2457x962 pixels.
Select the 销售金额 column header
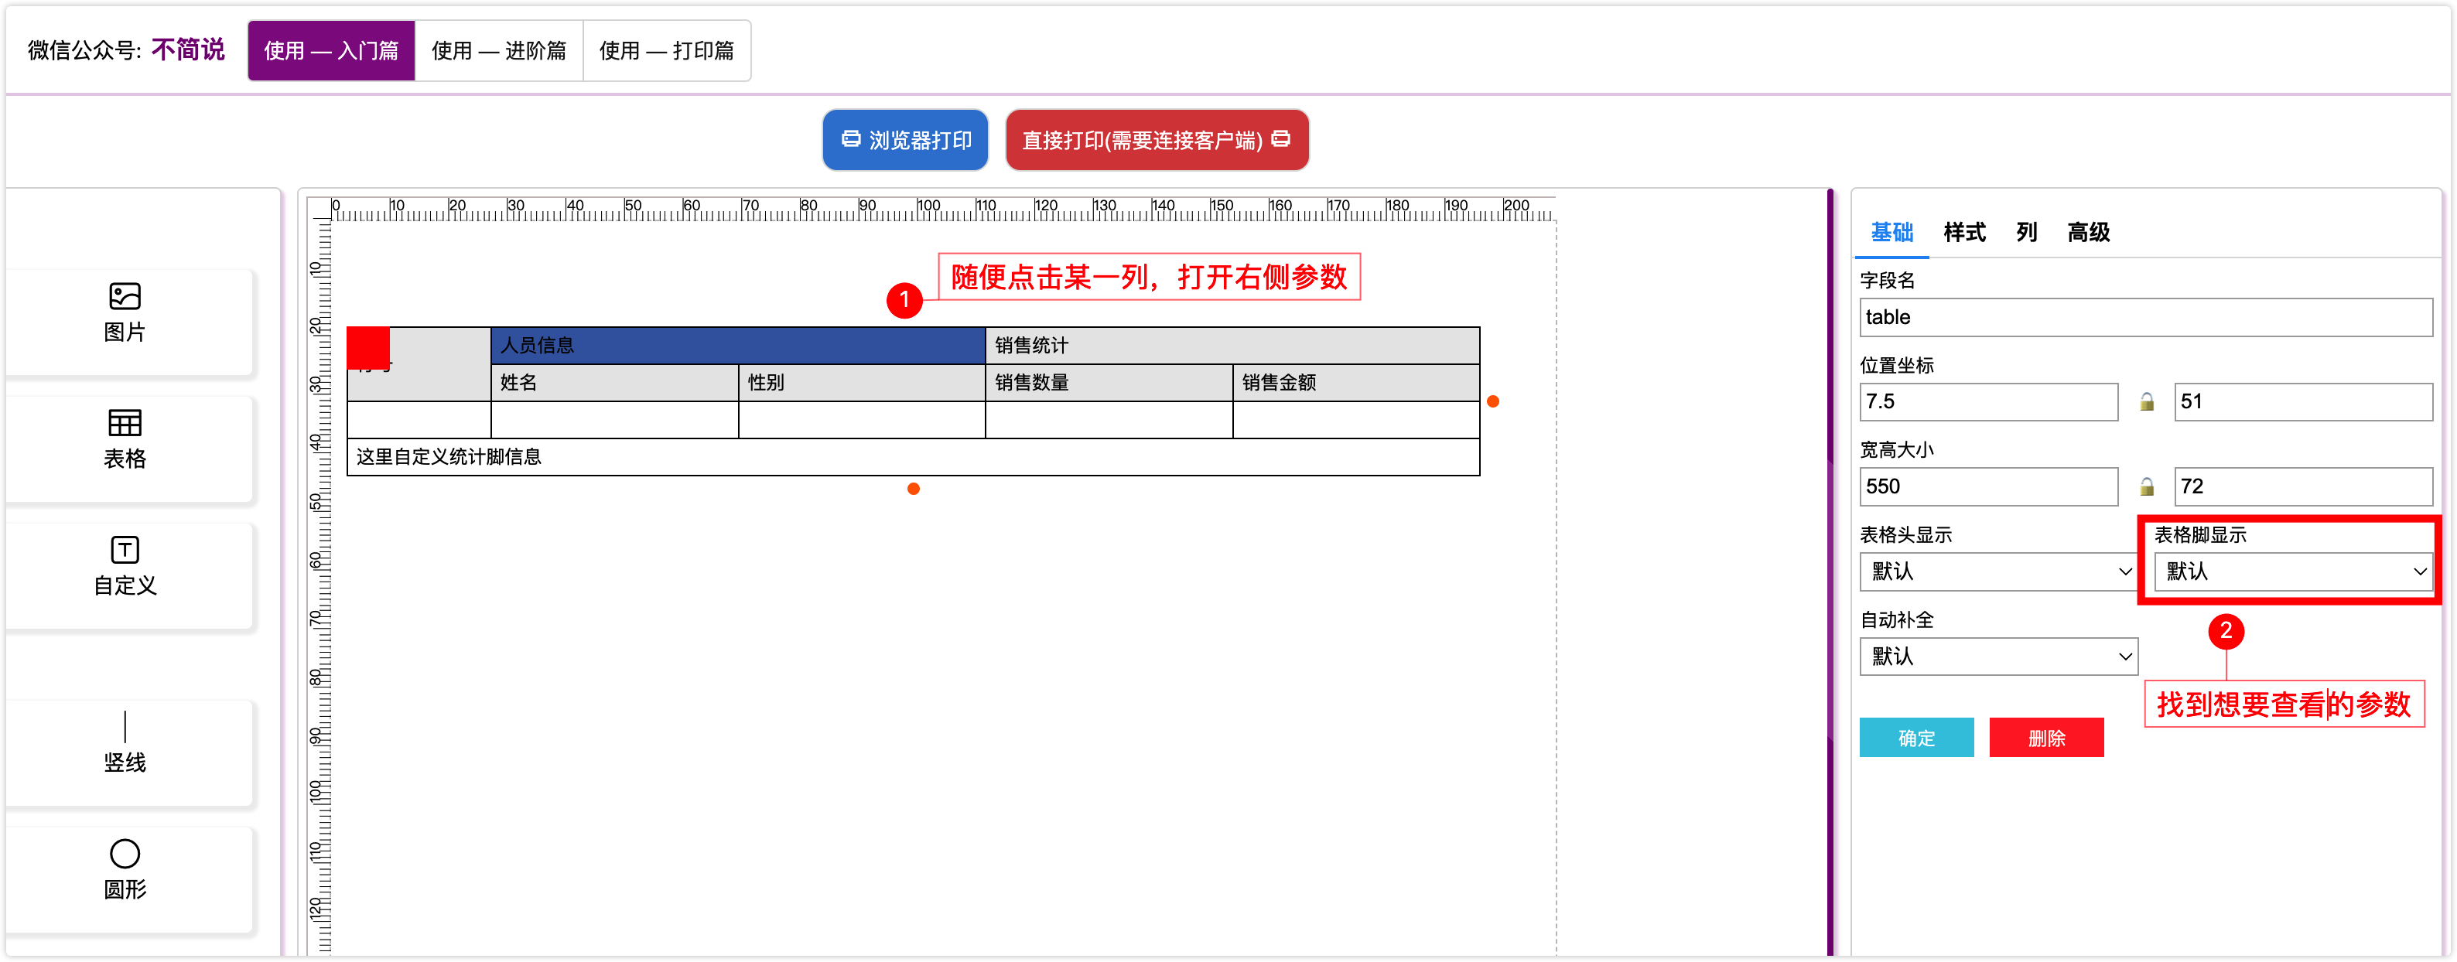(x=1356, y=382)
